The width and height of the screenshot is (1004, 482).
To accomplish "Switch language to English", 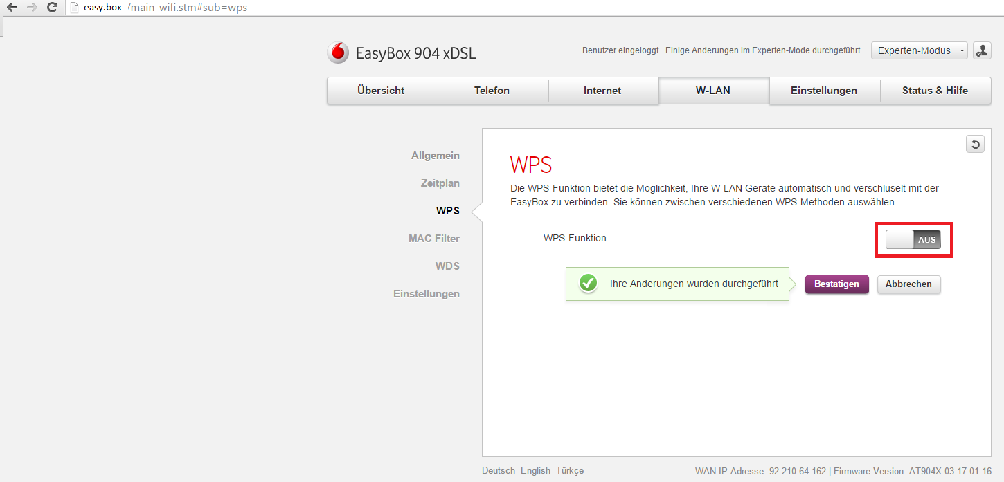I will [535, 470].
